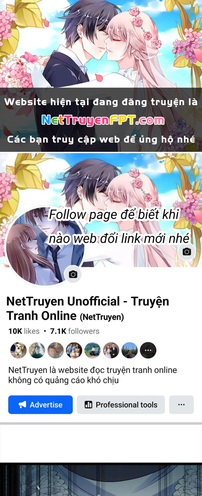Screen dimensions: 202x496
Task: Expand more followers via dark ellipsis avatar
Action: click(x=148, y=350)
